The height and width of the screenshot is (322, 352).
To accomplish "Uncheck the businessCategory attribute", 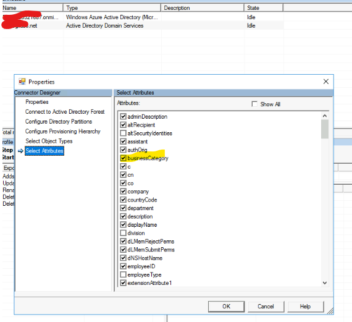I will [x=123, y=158].
